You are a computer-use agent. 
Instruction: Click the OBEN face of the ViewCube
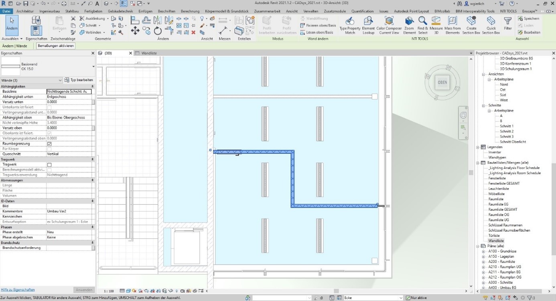pyautogui.click(x=442, y=83)
